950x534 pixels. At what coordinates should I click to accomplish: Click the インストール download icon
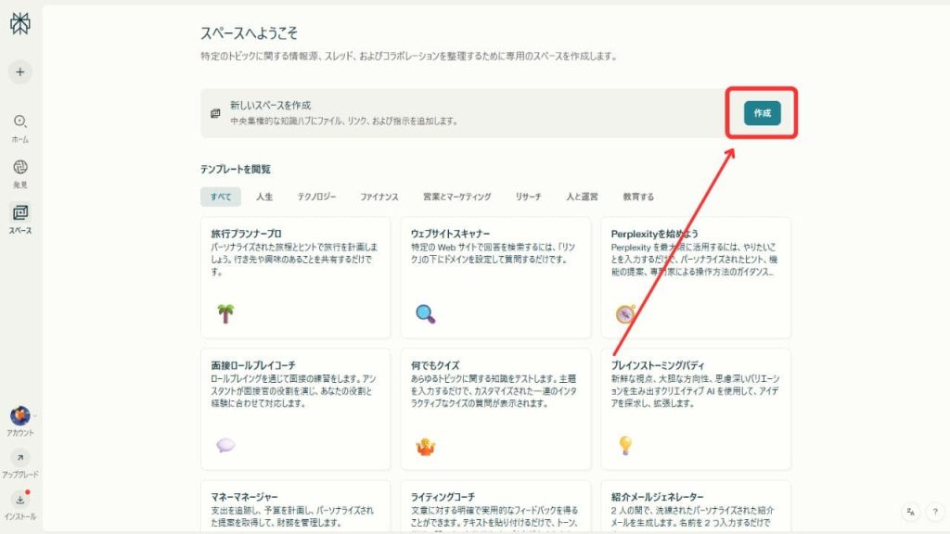[20, 500]
